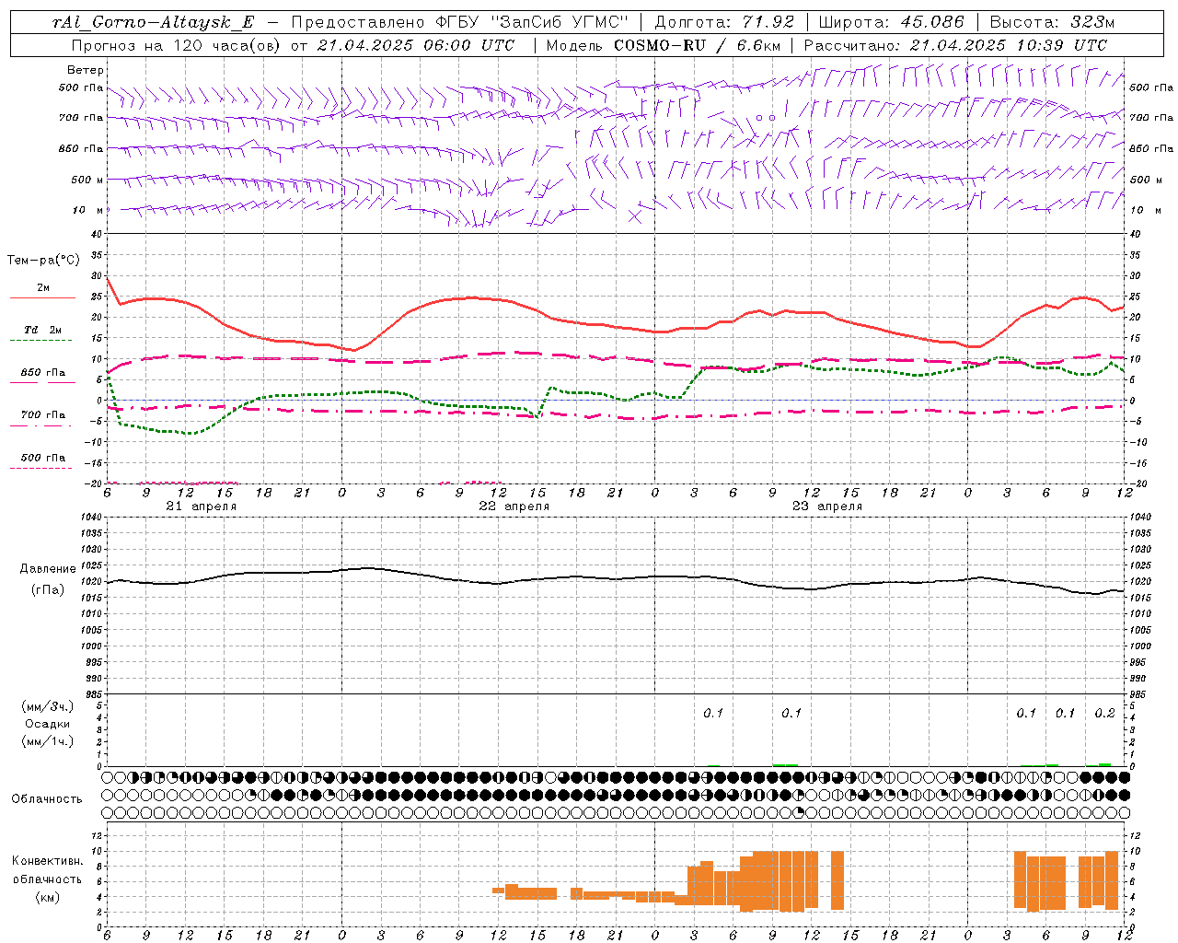Click the "500 гПа" temperature legend entry

coord(43,458)
